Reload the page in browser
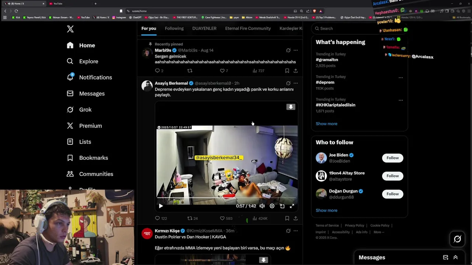Viewport: 472px width, 265px height. [16, 11]
